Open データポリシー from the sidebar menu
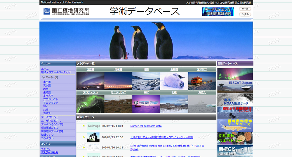 (x=49, y=117)
